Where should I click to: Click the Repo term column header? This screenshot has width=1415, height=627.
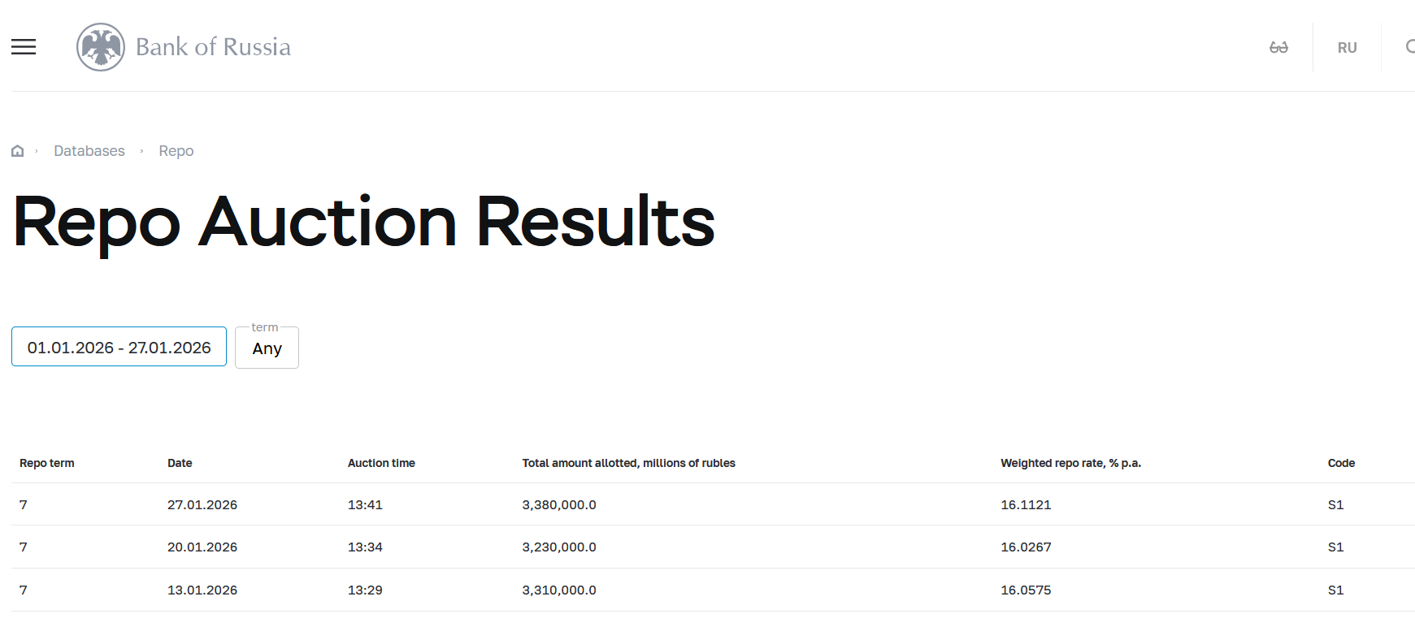[47, 463]
